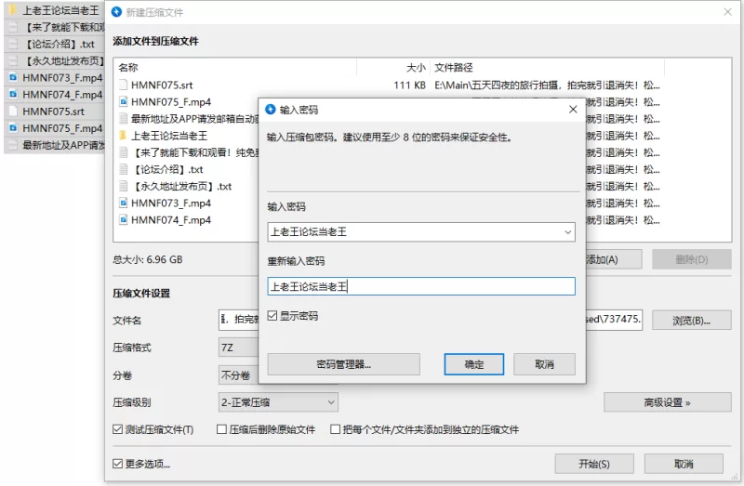Click the text file icon of 【论坛介绍】.txt in the archive list
Screen dimensions: 744x486
123,169
